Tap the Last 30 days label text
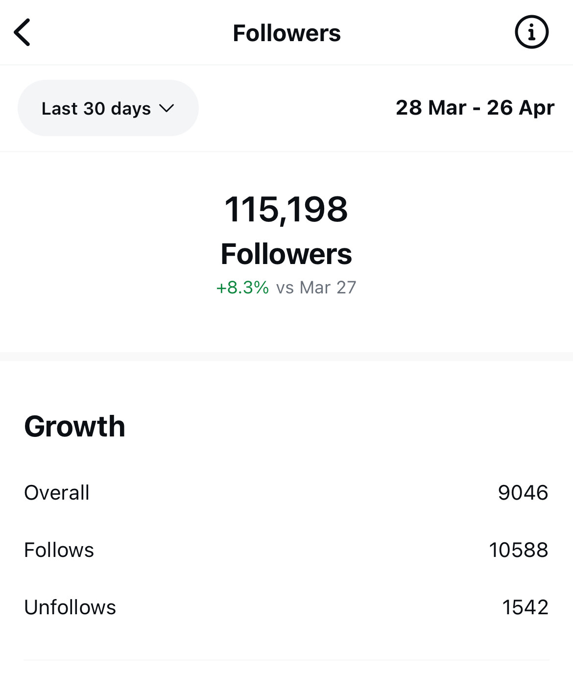This screenshot has height=675, width=573. pos(96,108)
